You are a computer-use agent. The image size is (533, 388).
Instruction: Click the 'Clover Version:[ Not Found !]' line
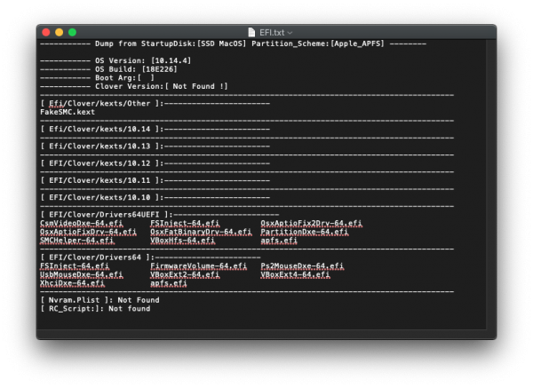(162, 86)
